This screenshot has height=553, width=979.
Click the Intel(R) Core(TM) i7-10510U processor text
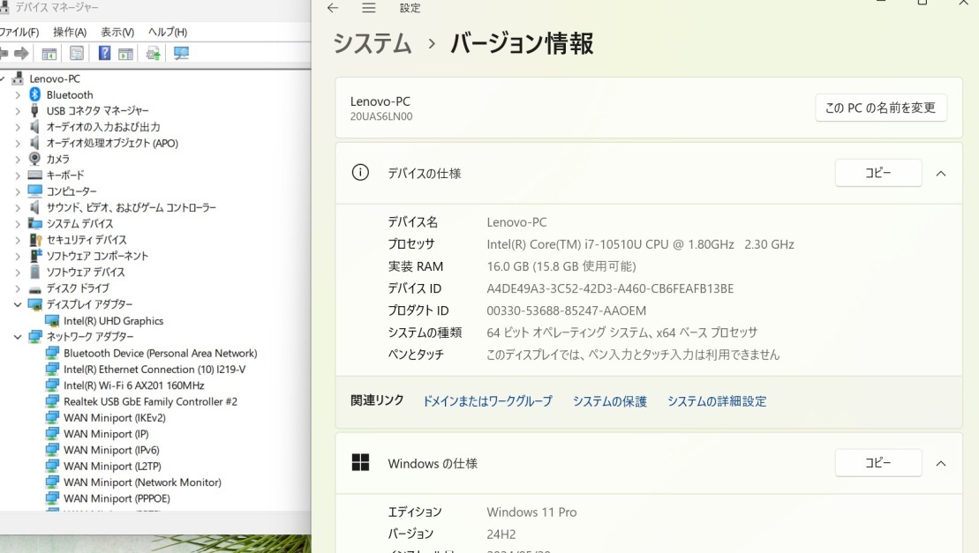pyautogui.click(x=641, y=244)
